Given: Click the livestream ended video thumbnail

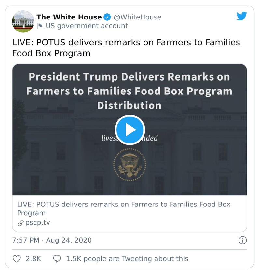Looking at the screenshot, I should [130, 129].
